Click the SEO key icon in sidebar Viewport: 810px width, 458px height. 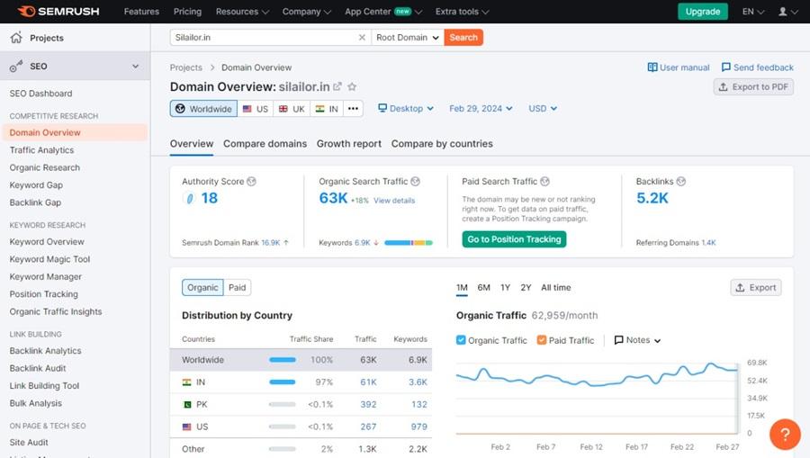(x=16, y=66)
